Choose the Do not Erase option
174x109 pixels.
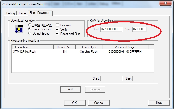[x=30, y=34]
